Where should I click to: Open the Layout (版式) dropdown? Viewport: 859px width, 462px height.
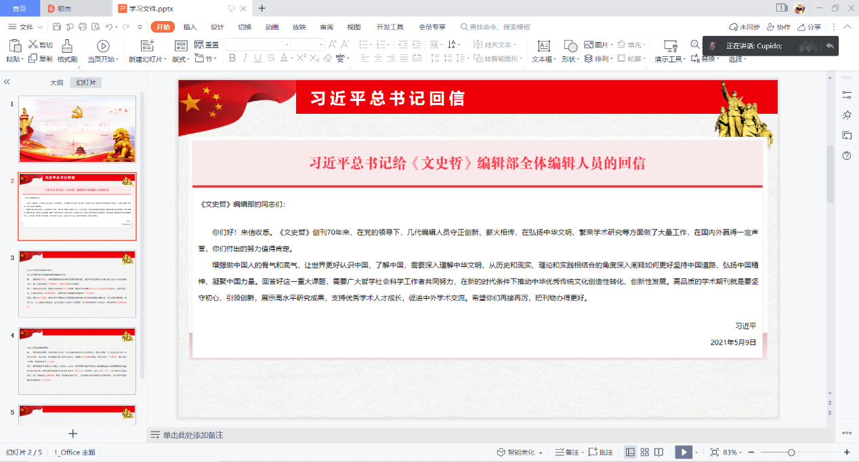pos(181,59)
